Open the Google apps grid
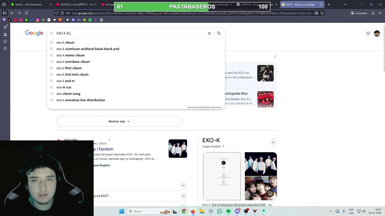This screenshot has width=385, height=216. coord(368,33)
